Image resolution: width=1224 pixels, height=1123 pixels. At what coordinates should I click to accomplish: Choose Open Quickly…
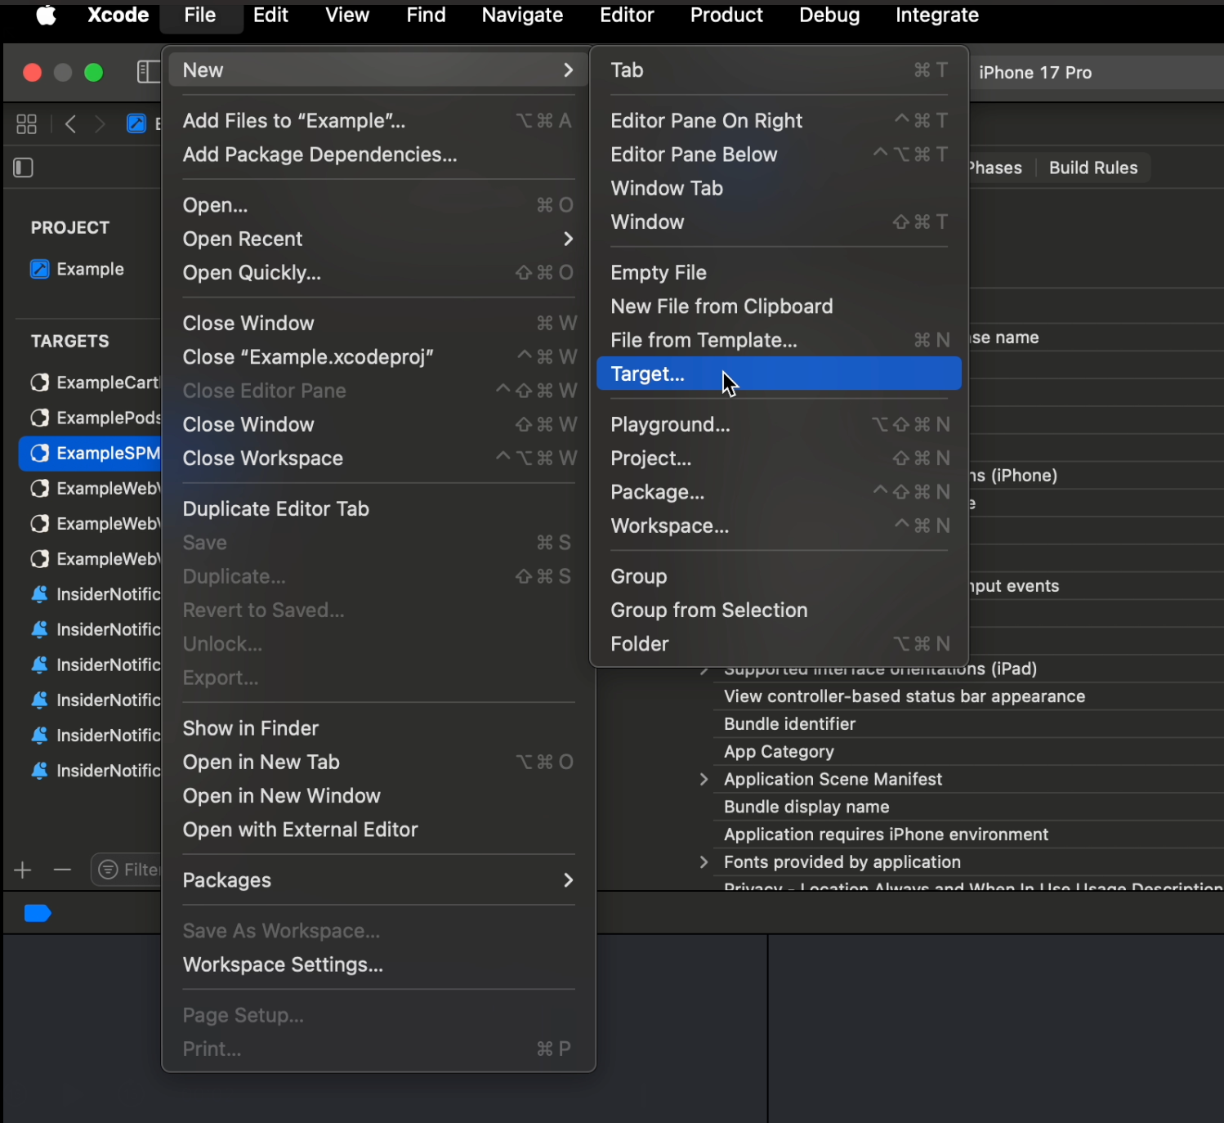[x=378, y=273]
